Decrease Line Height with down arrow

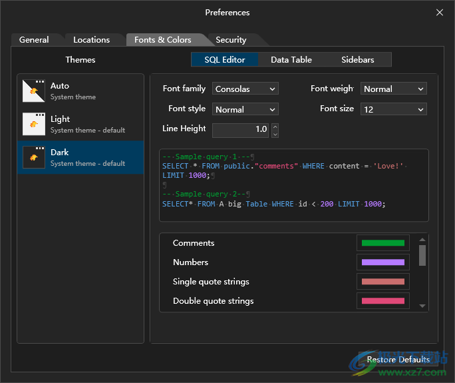[275, 134]
